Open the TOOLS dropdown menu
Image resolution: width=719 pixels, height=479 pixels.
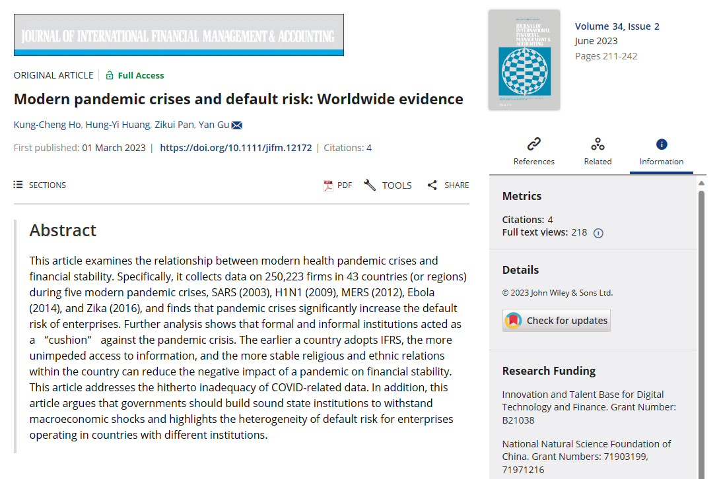[x=387, y=185]
